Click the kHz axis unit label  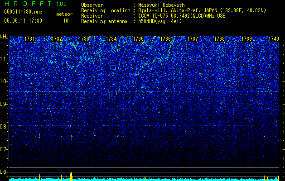pyautogui.click(x=4, y=37)
